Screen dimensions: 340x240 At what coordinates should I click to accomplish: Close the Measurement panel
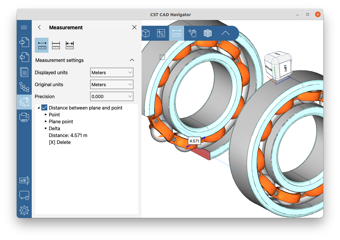click(x=134, y=27)
